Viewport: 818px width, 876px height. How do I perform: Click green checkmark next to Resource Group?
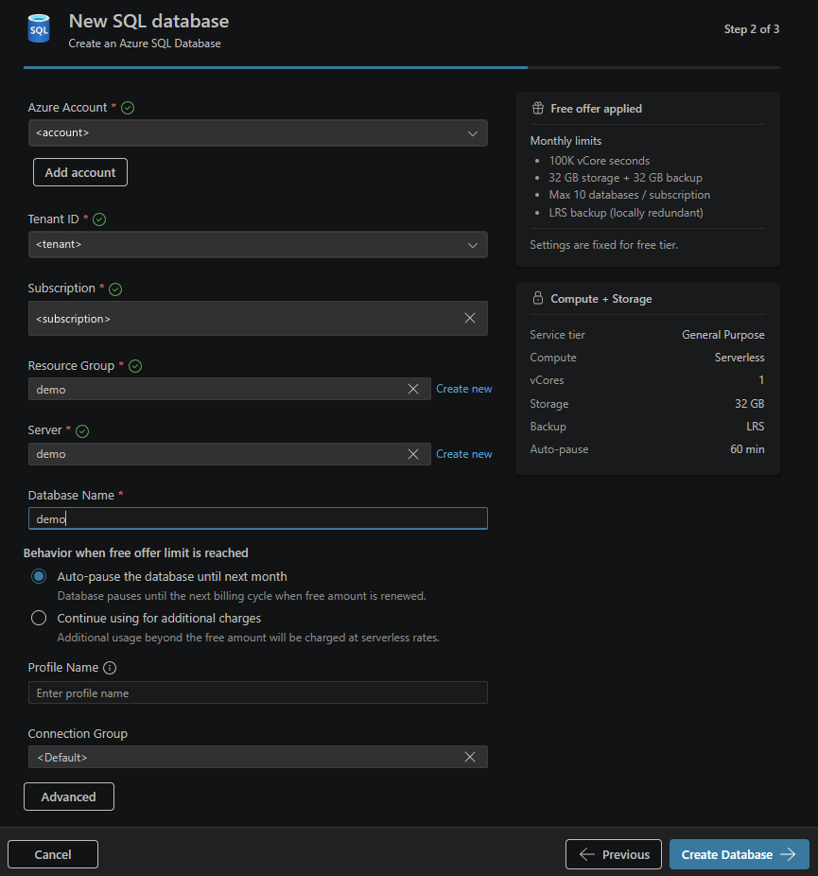coord(135,366)
